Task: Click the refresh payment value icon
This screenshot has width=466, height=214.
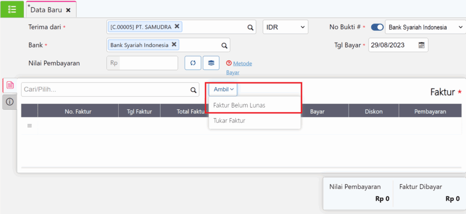Action: point(192,63)
